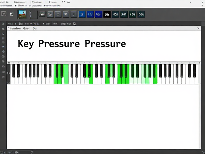Click the last grey square button before blue ones
This screenshot has height=154, width=205.
(x=74, y=14)
